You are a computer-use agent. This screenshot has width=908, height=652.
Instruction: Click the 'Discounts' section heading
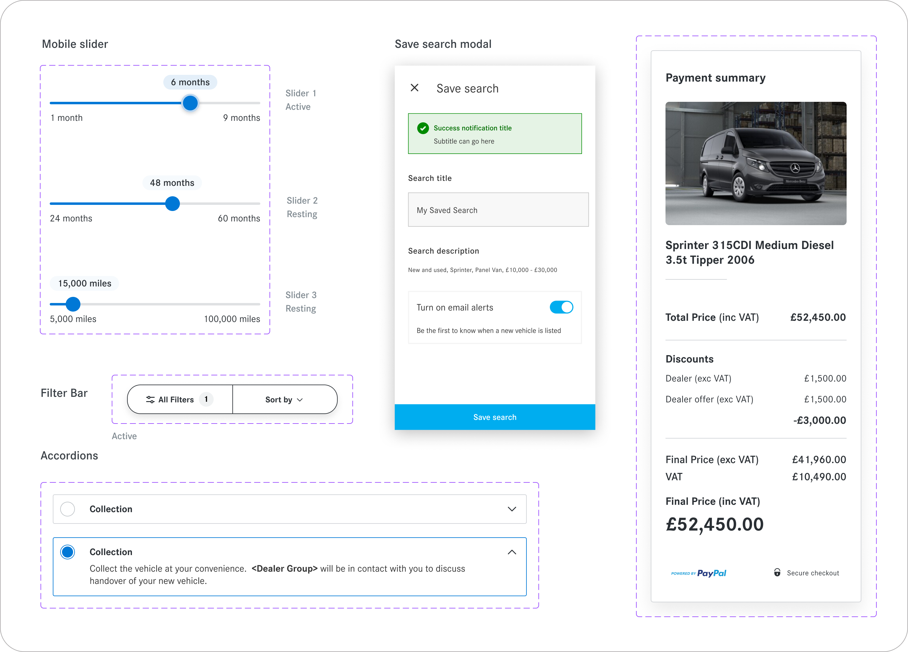point(689,359)
